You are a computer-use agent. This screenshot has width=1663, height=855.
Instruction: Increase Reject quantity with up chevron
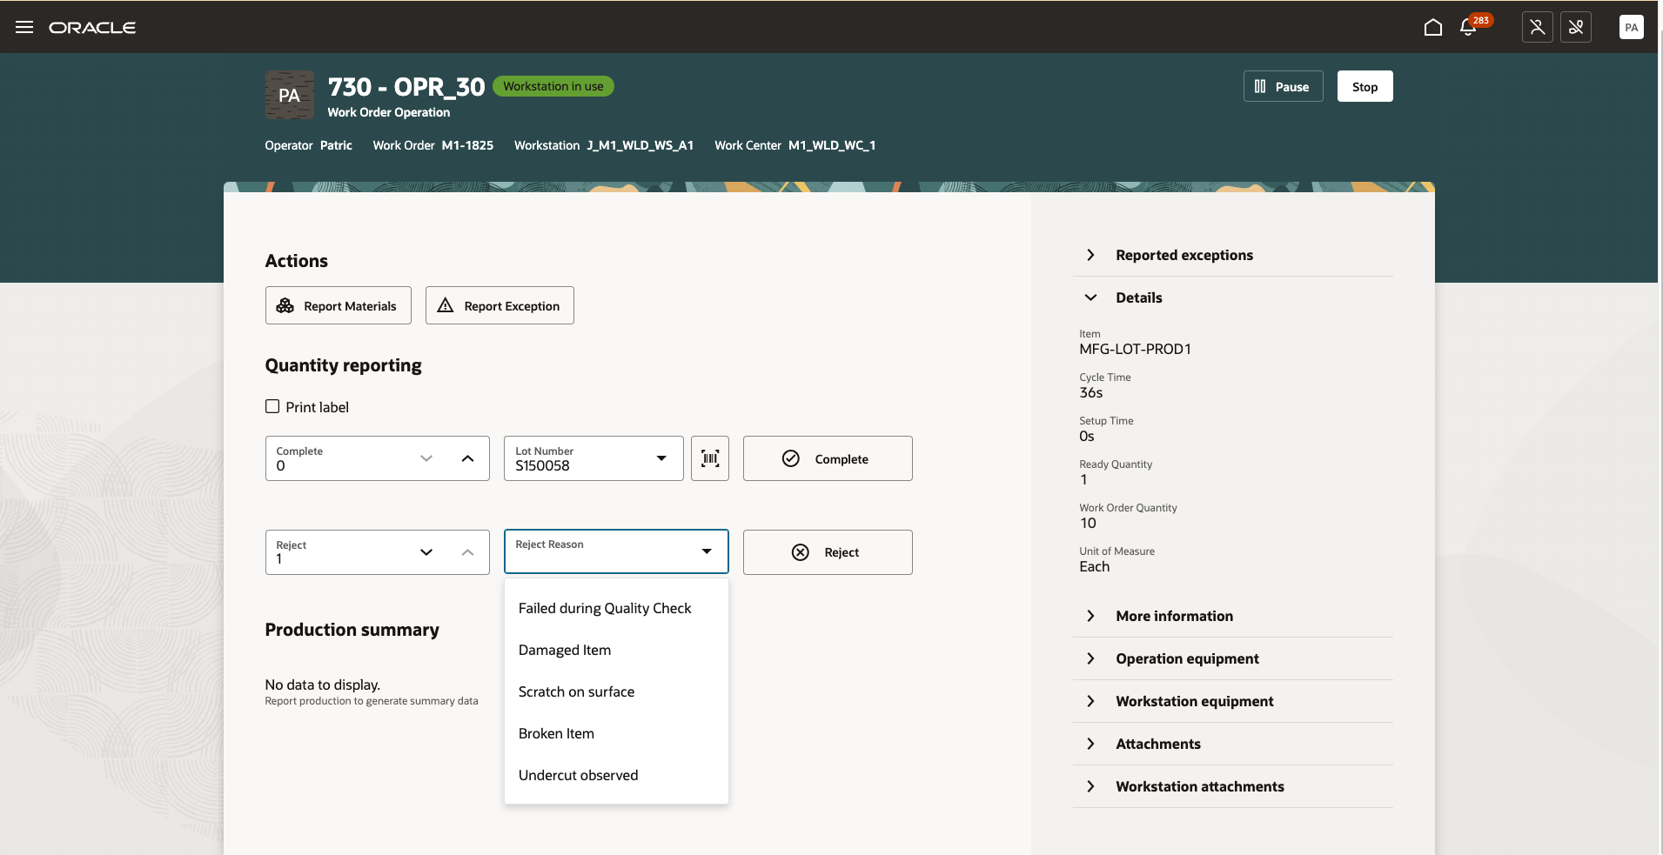468,552
